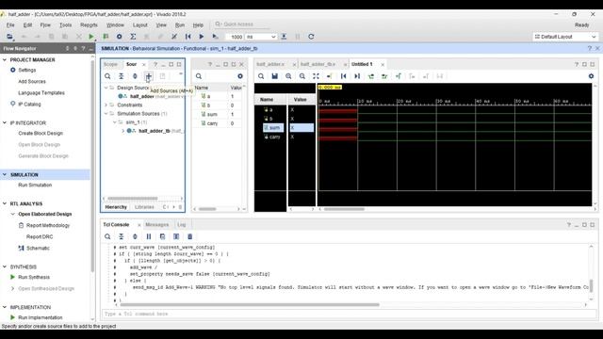
Task: Run simulation for the specified time
Action: 215,37
